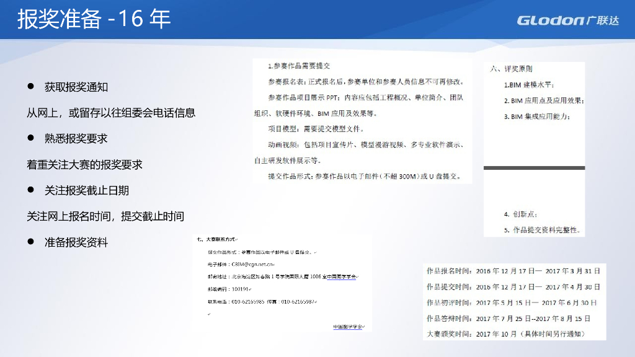635x357 pixels.
Task: Click the line starting '动画视频：包括项目宣传片'
Action: point(366,145)
